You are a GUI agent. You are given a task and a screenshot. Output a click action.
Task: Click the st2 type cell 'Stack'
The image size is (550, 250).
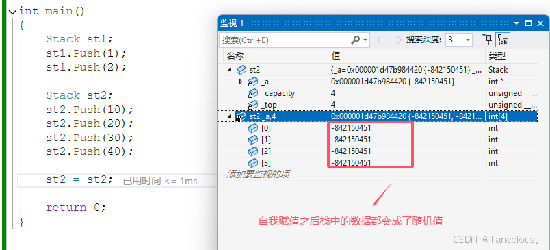click(x=498, y=70)
